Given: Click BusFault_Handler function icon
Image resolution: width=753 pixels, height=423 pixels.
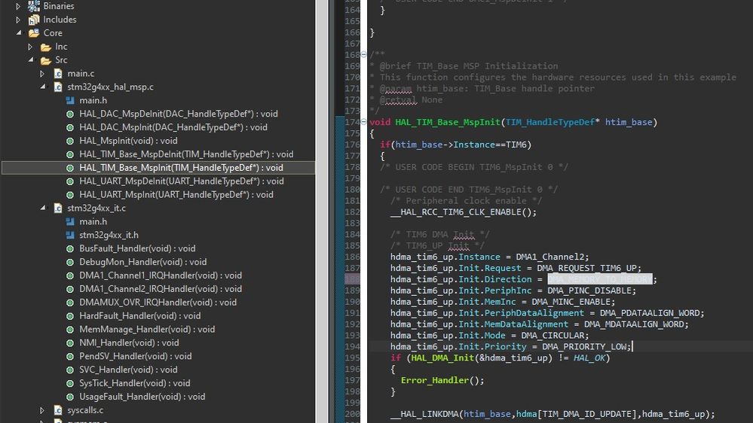Looking at the screenshot, I should pyautogui.click(x=70, y=249).
